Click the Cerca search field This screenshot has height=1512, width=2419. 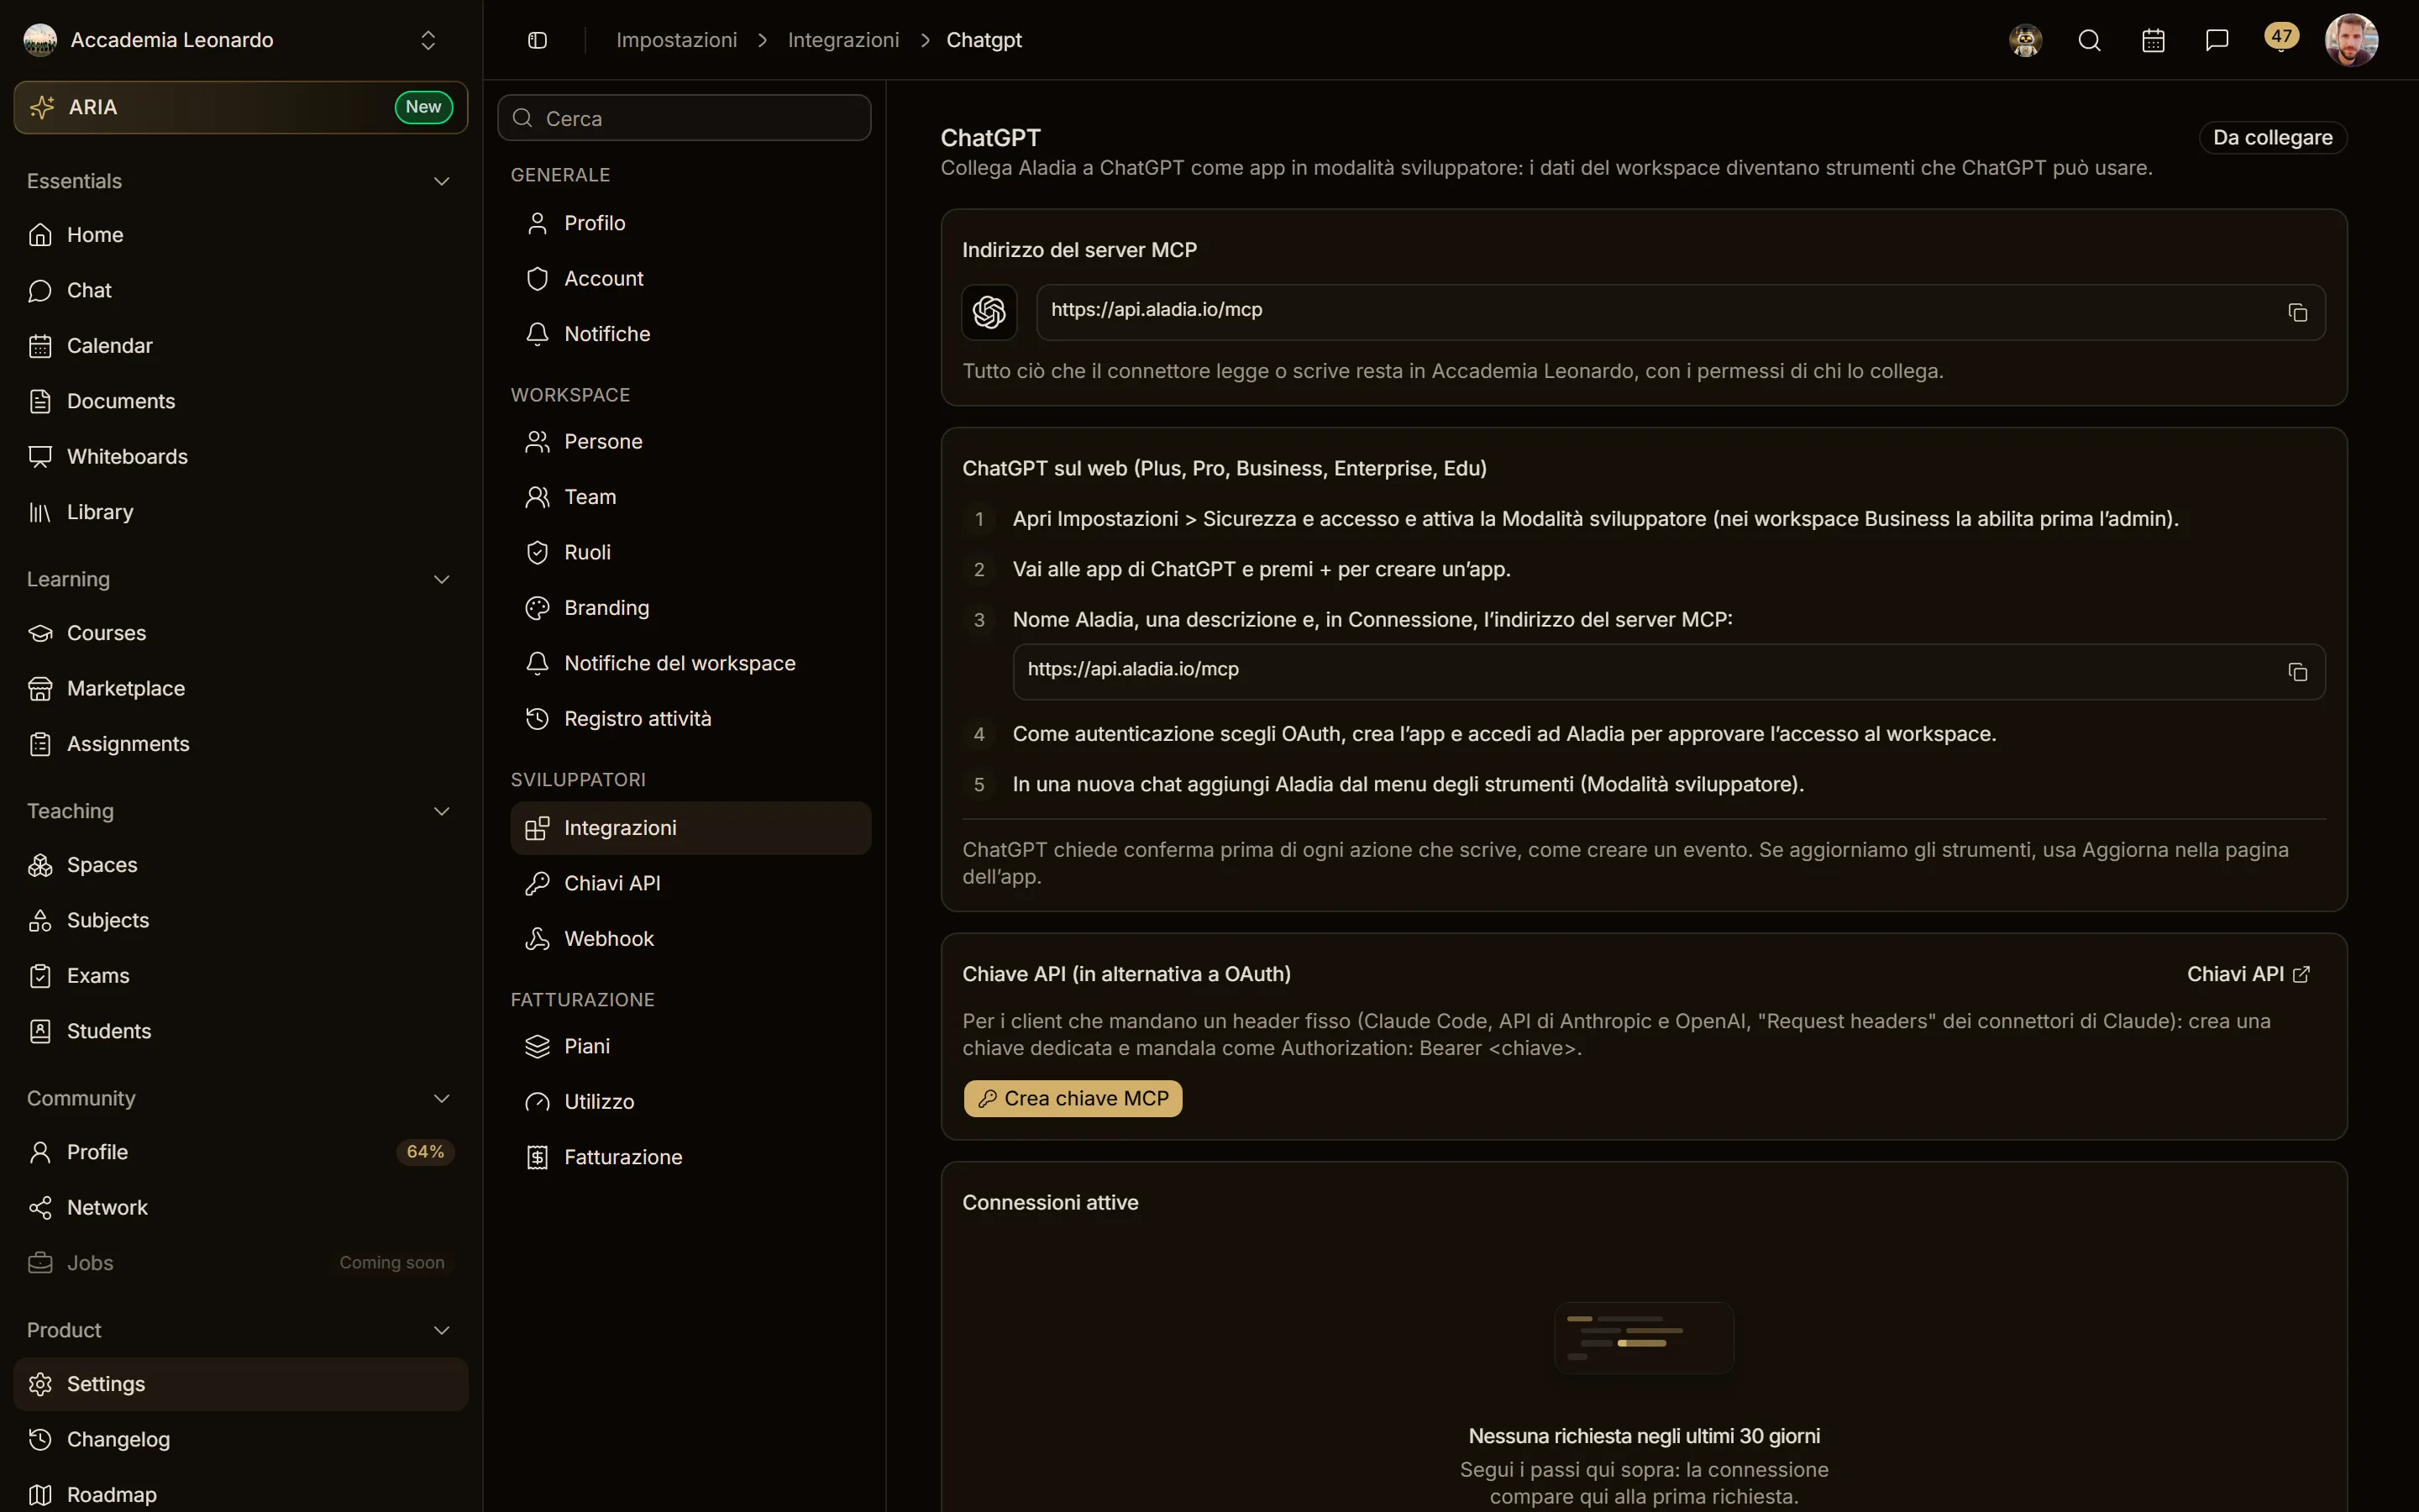(x=685, y=118)
